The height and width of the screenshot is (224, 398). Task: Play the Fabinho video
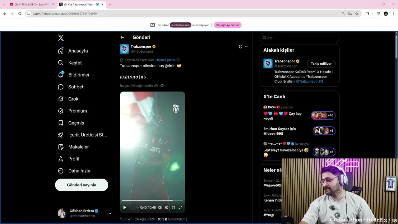click(124, 208)
